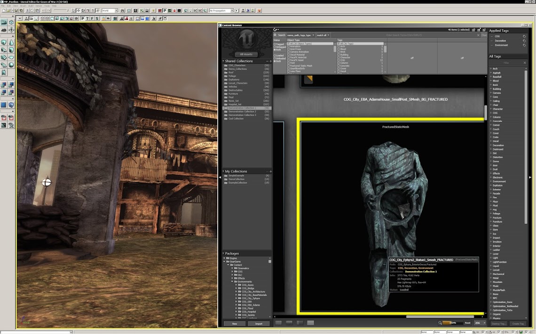Open the Help menu
This screenshot has width=536, height=334.
point(55,6)
